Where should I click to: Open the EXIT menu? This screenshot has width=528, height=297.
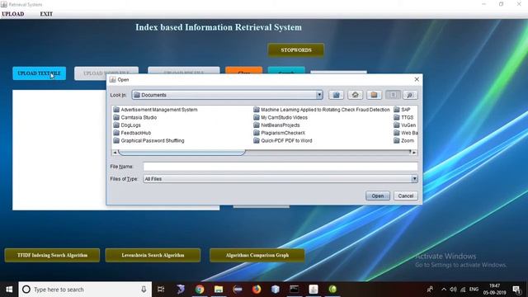[46, 14]
